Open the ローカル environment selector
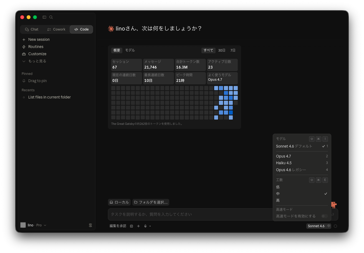 tap(119, 202)
